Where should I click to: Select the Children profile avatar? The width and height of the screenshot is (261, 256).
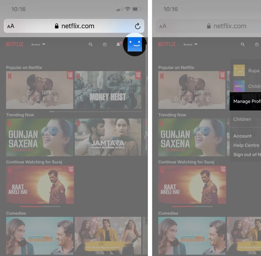[x=239, y=86]
